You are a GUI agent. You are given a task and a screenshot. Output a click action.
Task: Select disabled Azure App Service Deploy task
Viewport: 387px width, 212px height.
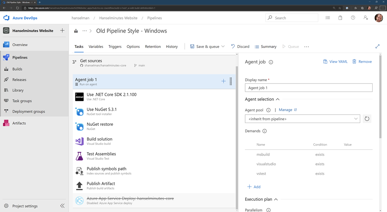(154, 200)
